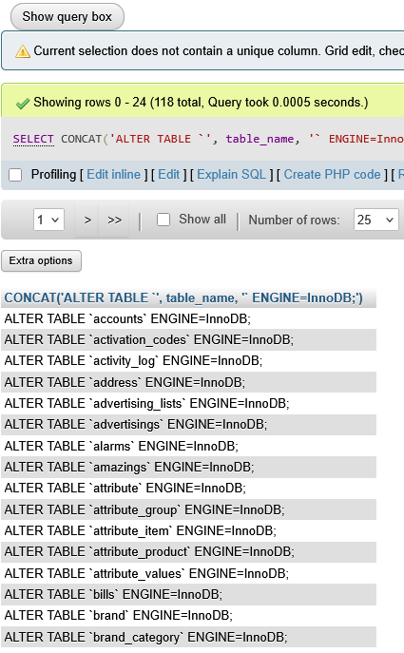Select the alarms ALTER TABLE row

coord(188,446)
